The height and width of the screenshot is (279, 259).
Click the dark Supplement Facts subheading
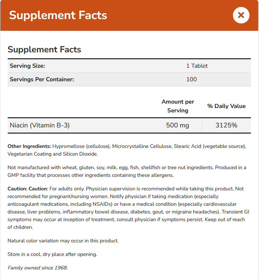(x=44, y=49)
